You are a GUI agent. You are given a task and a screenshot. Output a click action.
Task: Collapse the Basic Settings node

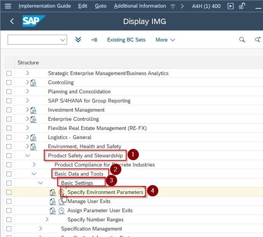40,183
